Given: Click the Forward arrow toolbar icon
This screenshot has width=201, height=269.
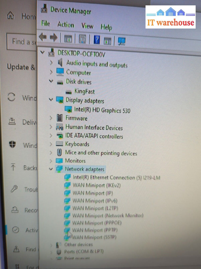Looking at the screenshot, I should click(54, 38).
